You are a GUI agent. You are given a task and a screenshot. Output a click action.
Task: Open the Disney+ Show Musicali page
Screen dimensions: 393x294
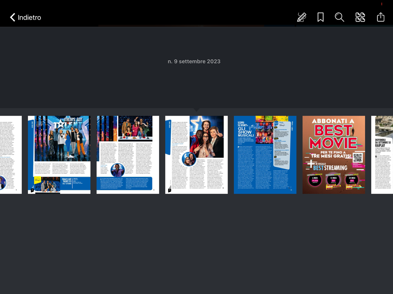pyautogui.click(x=265, y=155)
